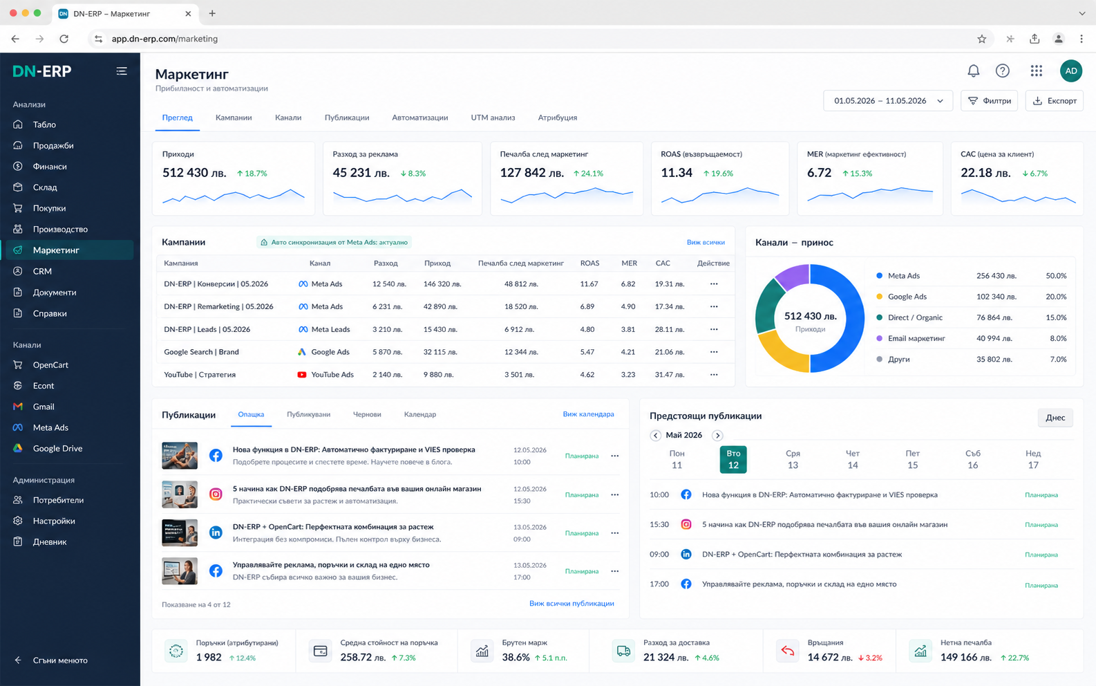Open the Автоматизации tab
This screenshot has height=686, width=1096.
420,118
